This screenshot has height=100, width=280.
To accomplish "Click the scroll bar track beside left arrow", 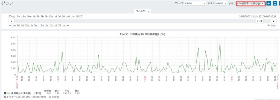I will coord(135,21).
